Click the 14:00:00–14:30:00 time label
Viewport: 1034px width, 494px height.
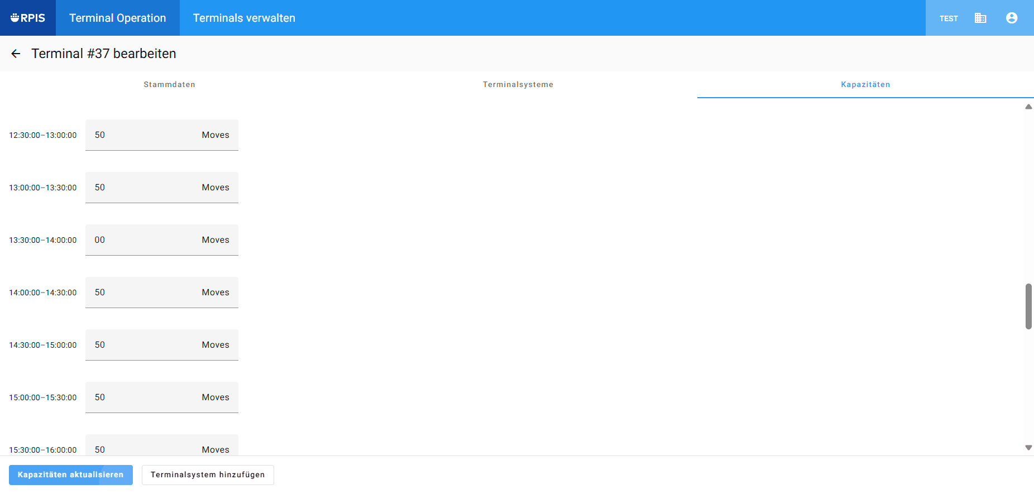click(x=43, y=292)
